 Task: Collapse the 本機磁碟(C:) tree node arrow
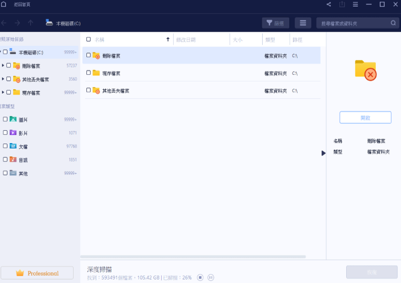1,52
